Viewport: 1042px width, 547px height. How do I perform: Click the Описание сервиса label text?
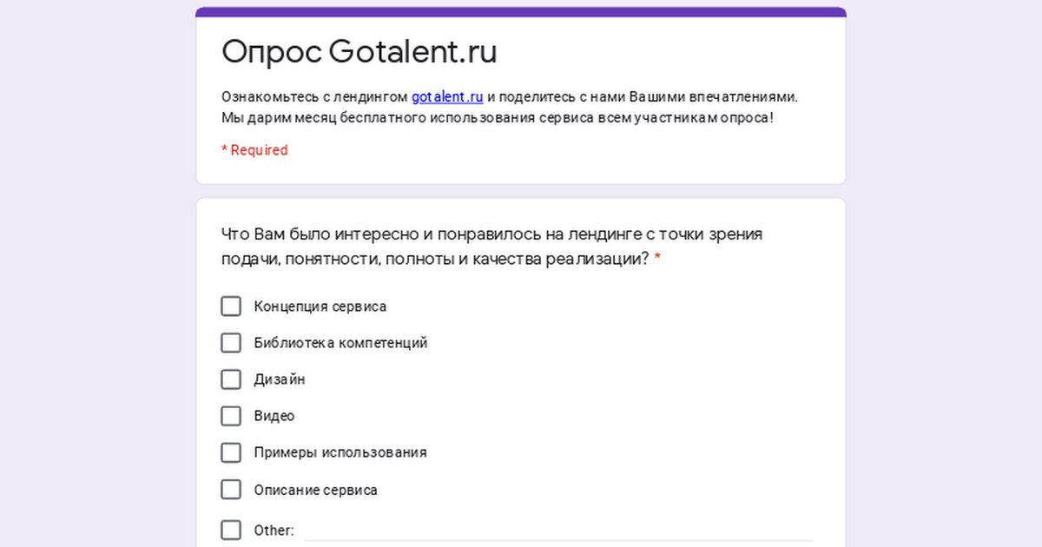316,490
